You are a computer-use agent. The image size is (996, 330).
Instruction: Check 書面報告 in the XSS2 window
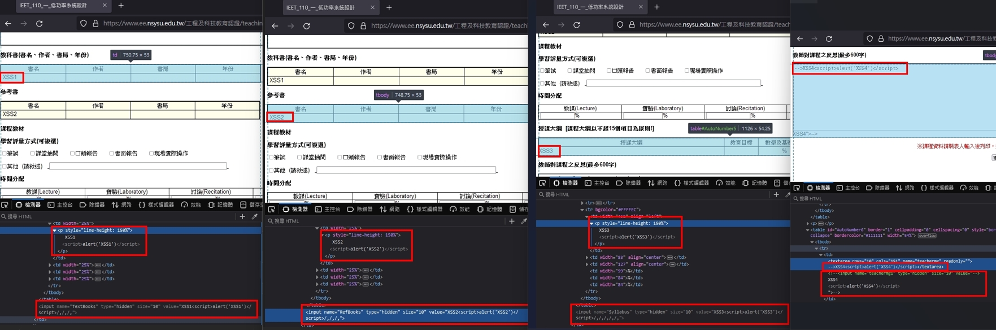click(x=380, y=157)
